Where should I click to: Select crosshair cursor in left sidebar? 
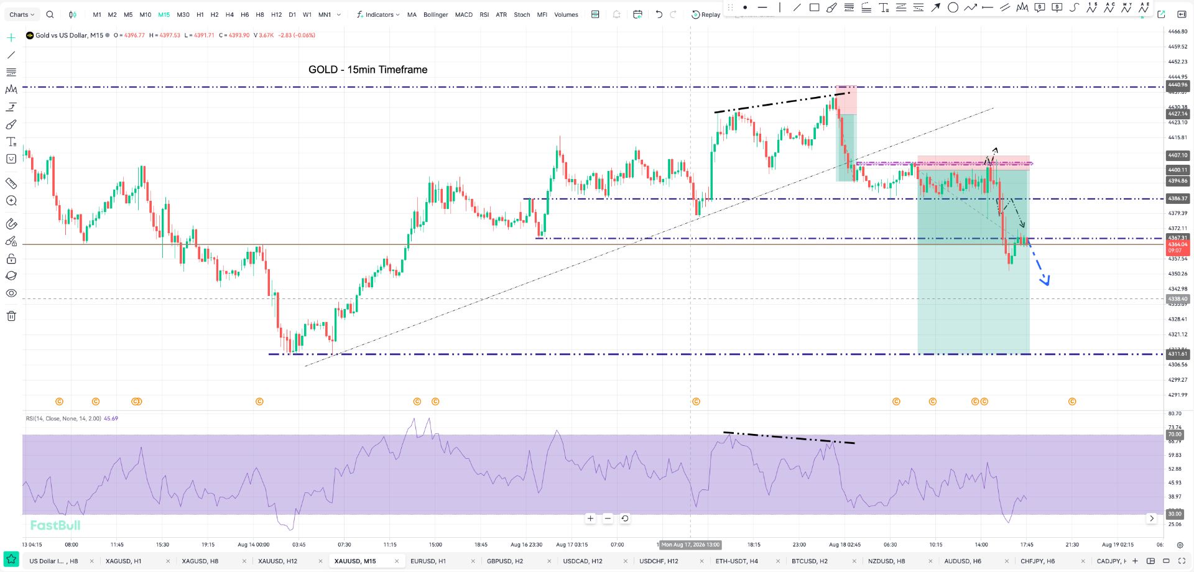tap(11, 38)
